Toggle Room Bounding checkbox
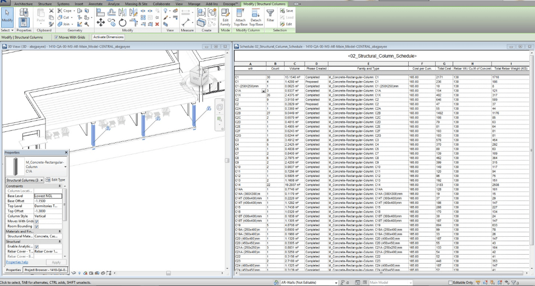Viewport: 535px width, 286px height. point(37,226)
